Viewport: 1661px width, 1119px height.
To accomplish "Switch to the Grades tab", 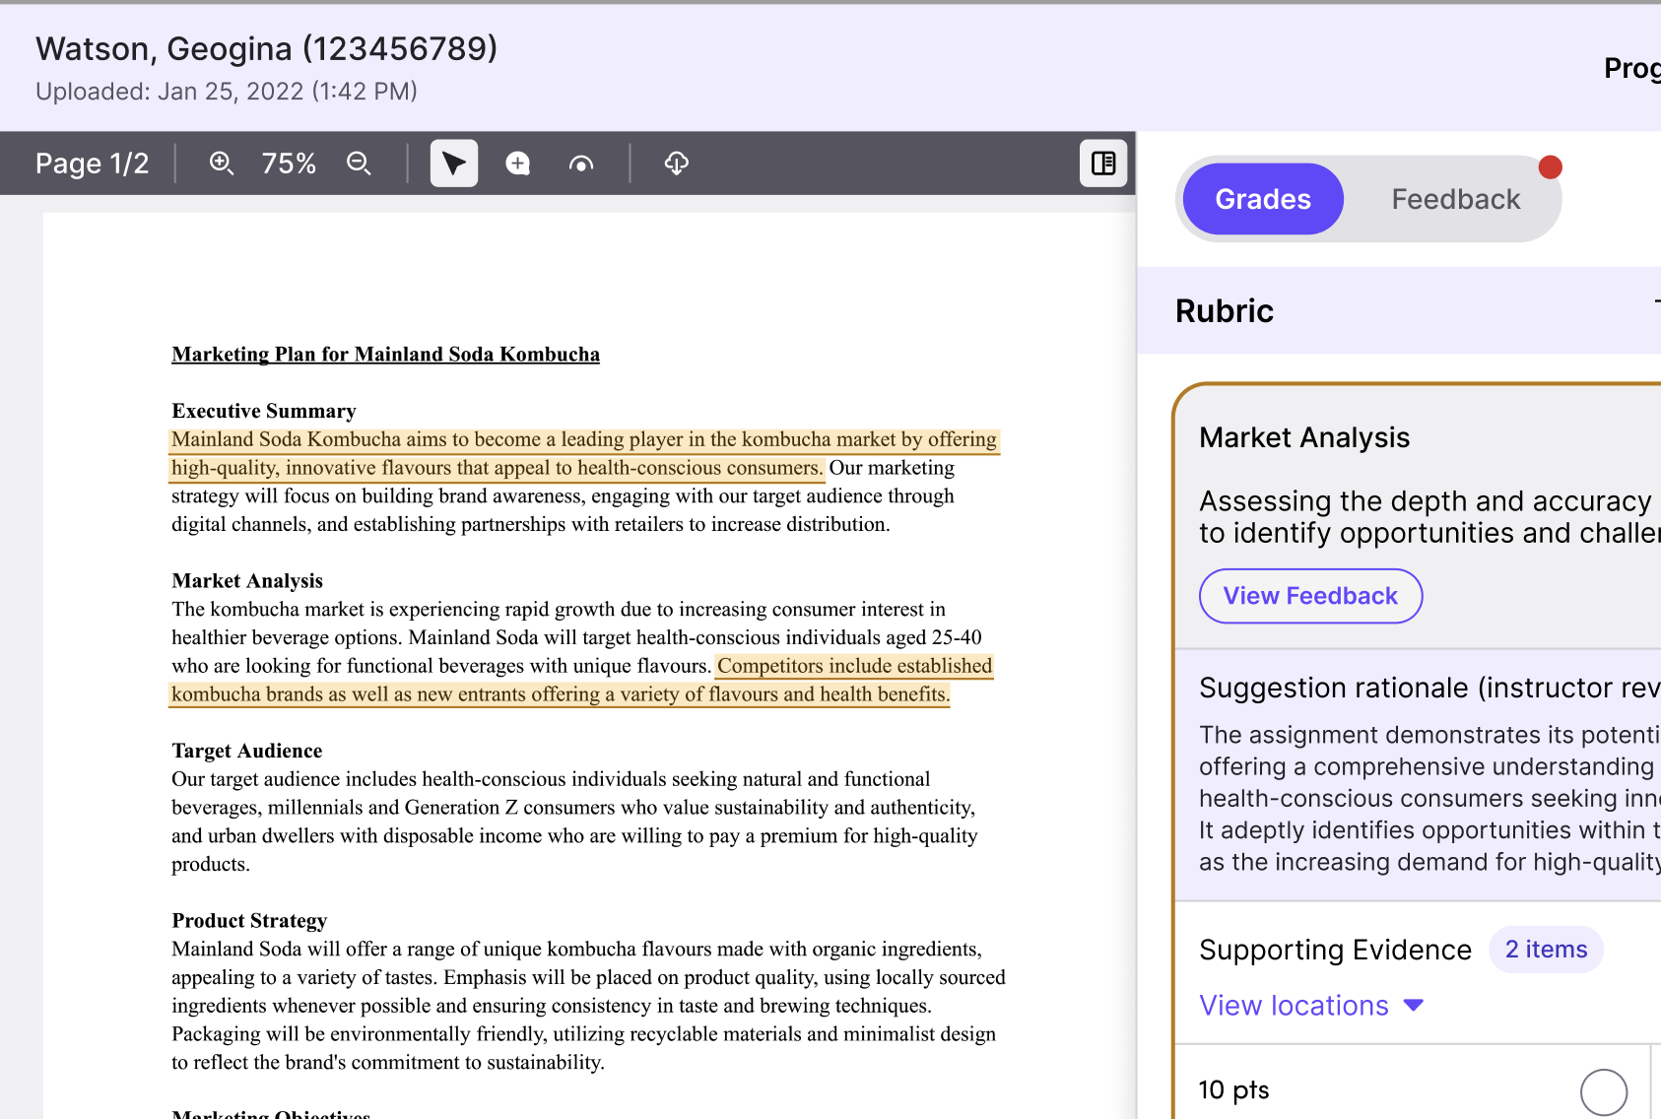I will tap(1263, 199).
